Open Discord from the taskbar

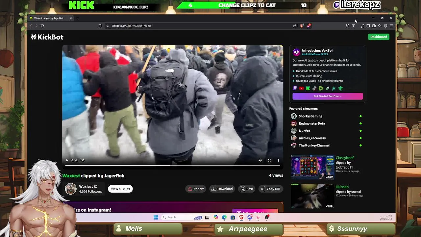[x=250, y=217]
